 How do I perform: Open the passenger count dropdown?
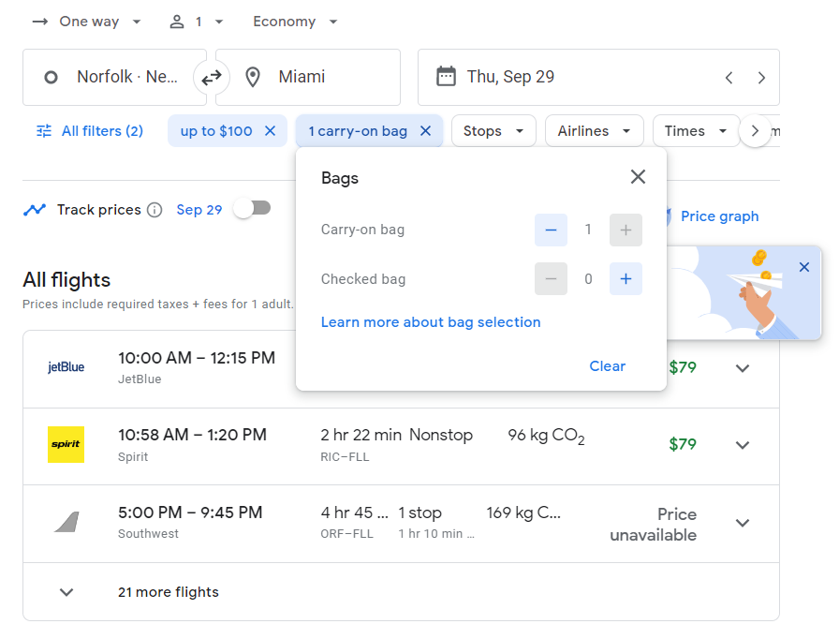(x=197, y=22)
